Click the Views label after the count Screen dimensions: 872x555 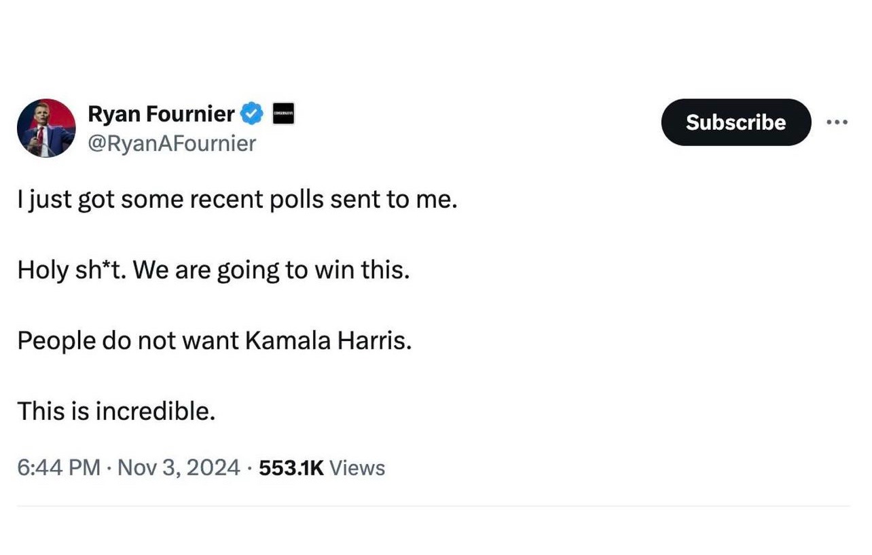(357, 468)
